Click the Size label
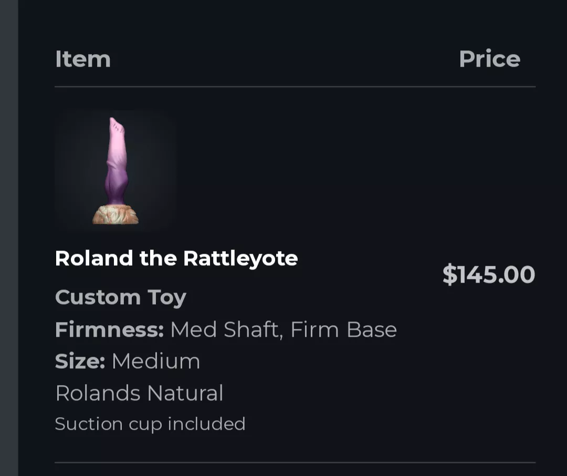This screenshot has height=476, width=567. [80, 361]
